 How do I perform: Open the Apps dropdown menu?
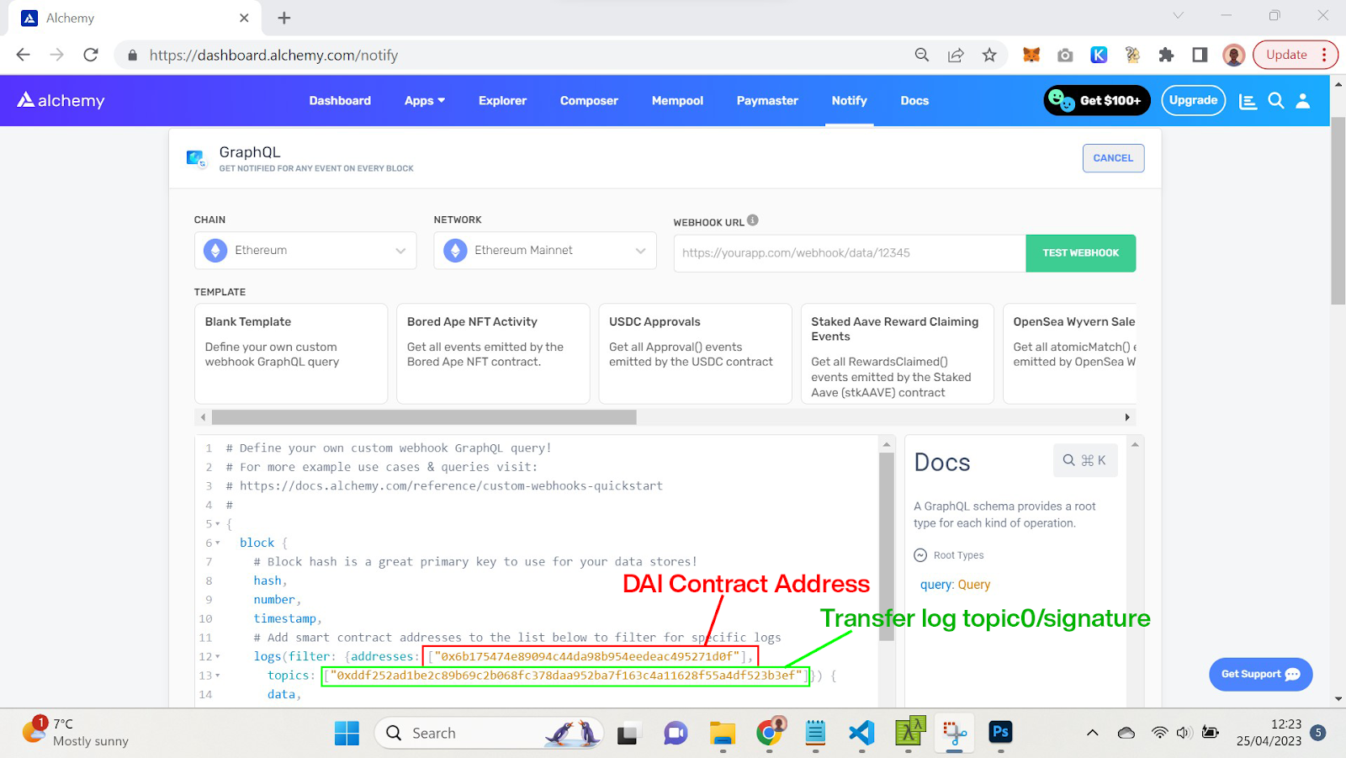tap(424, 101)
